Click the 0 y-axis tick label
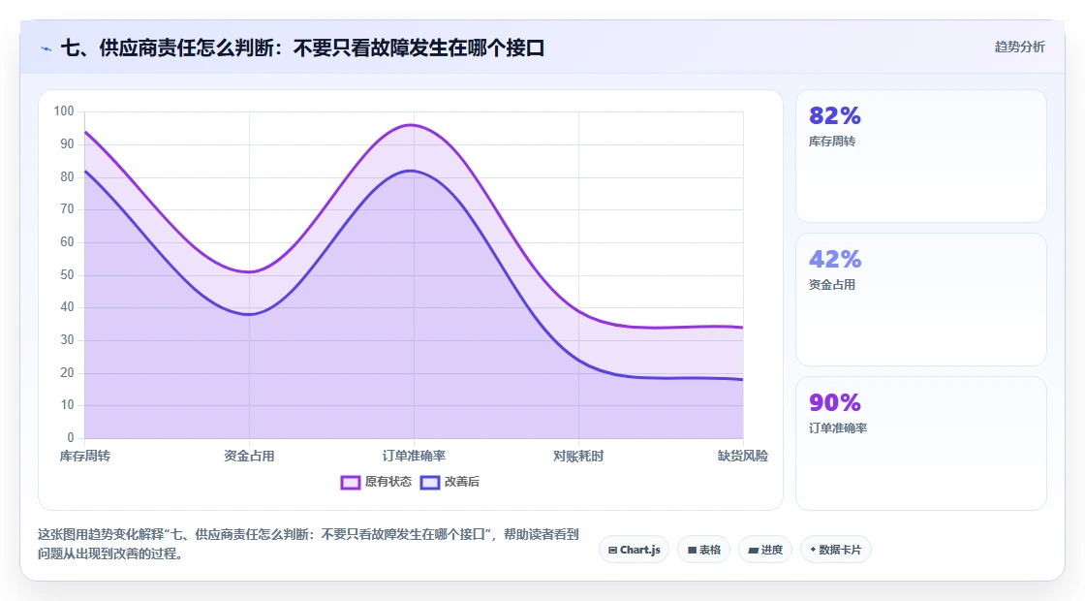The width and height of the screenshot is (1085, 601). click(71, 437)
